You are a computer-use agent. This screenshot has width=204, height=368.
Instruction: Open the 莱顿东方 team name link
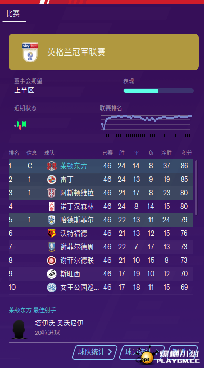click(x=74, y=166)
